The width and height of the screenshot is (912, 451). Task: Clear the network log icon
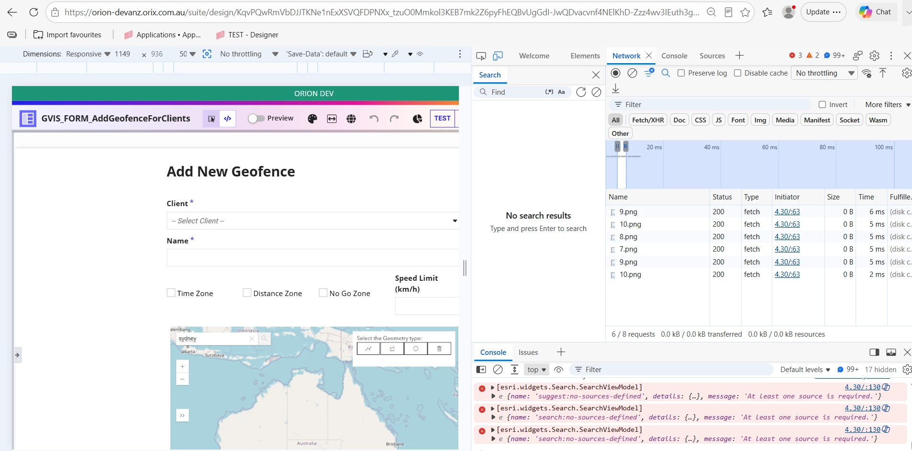tap(632, 73)
